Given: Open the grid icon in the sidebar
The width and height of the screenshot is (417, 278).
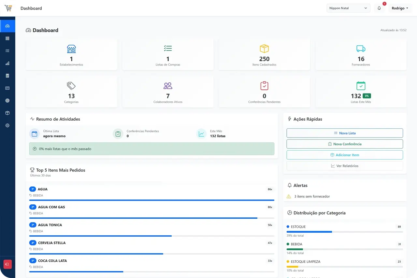Looking at the screenshot, I should click(7, 38).
